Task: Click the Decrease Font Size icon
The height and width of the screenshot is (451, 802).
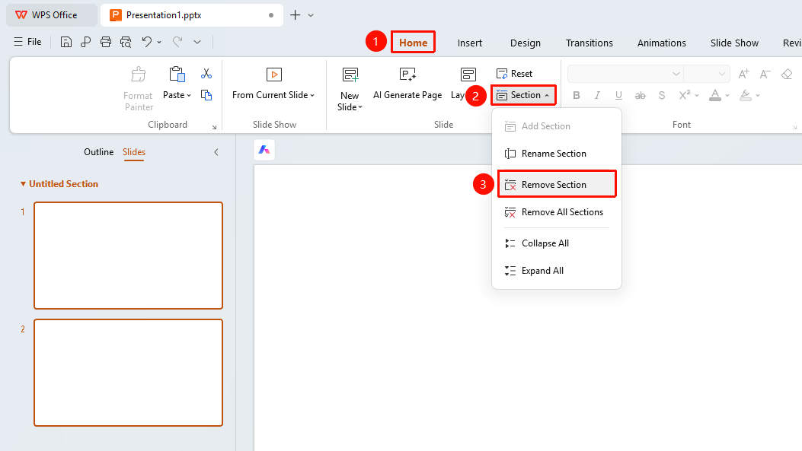Action: [x=765, y=74]
